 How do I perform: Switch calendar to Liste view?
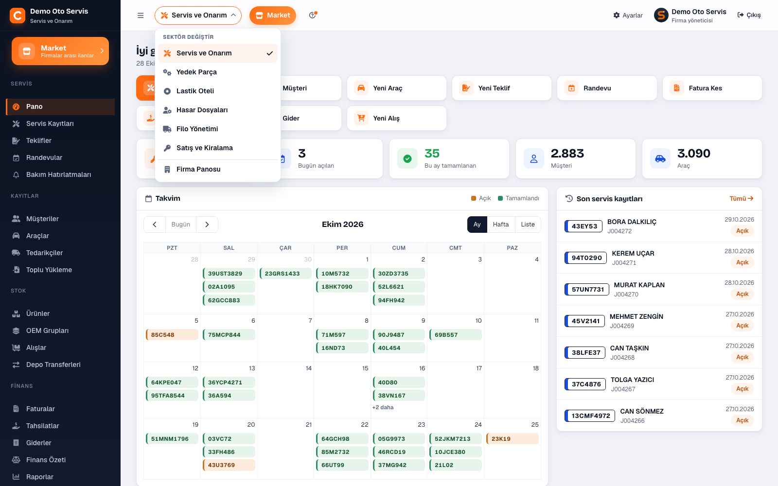(x=528, y=225)
